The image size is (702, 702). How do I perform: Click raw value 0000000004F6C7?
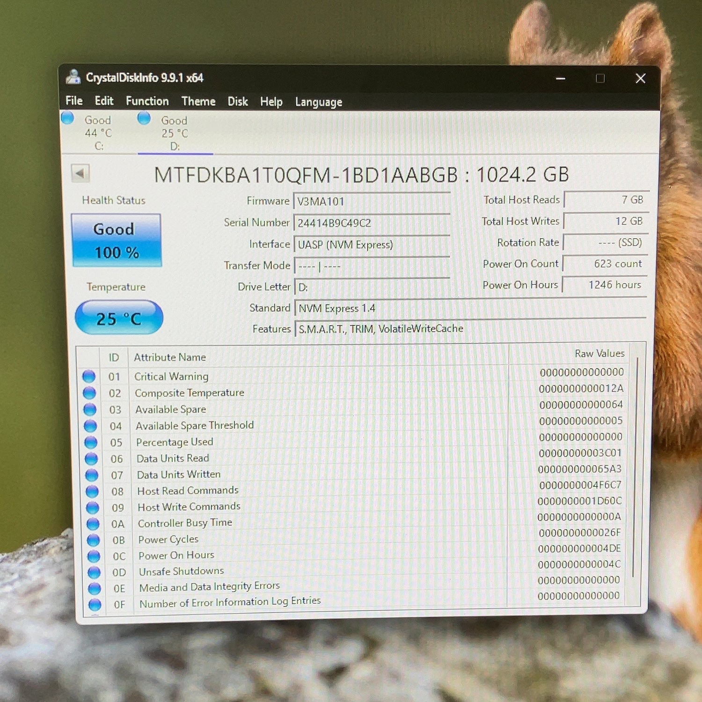580,485
